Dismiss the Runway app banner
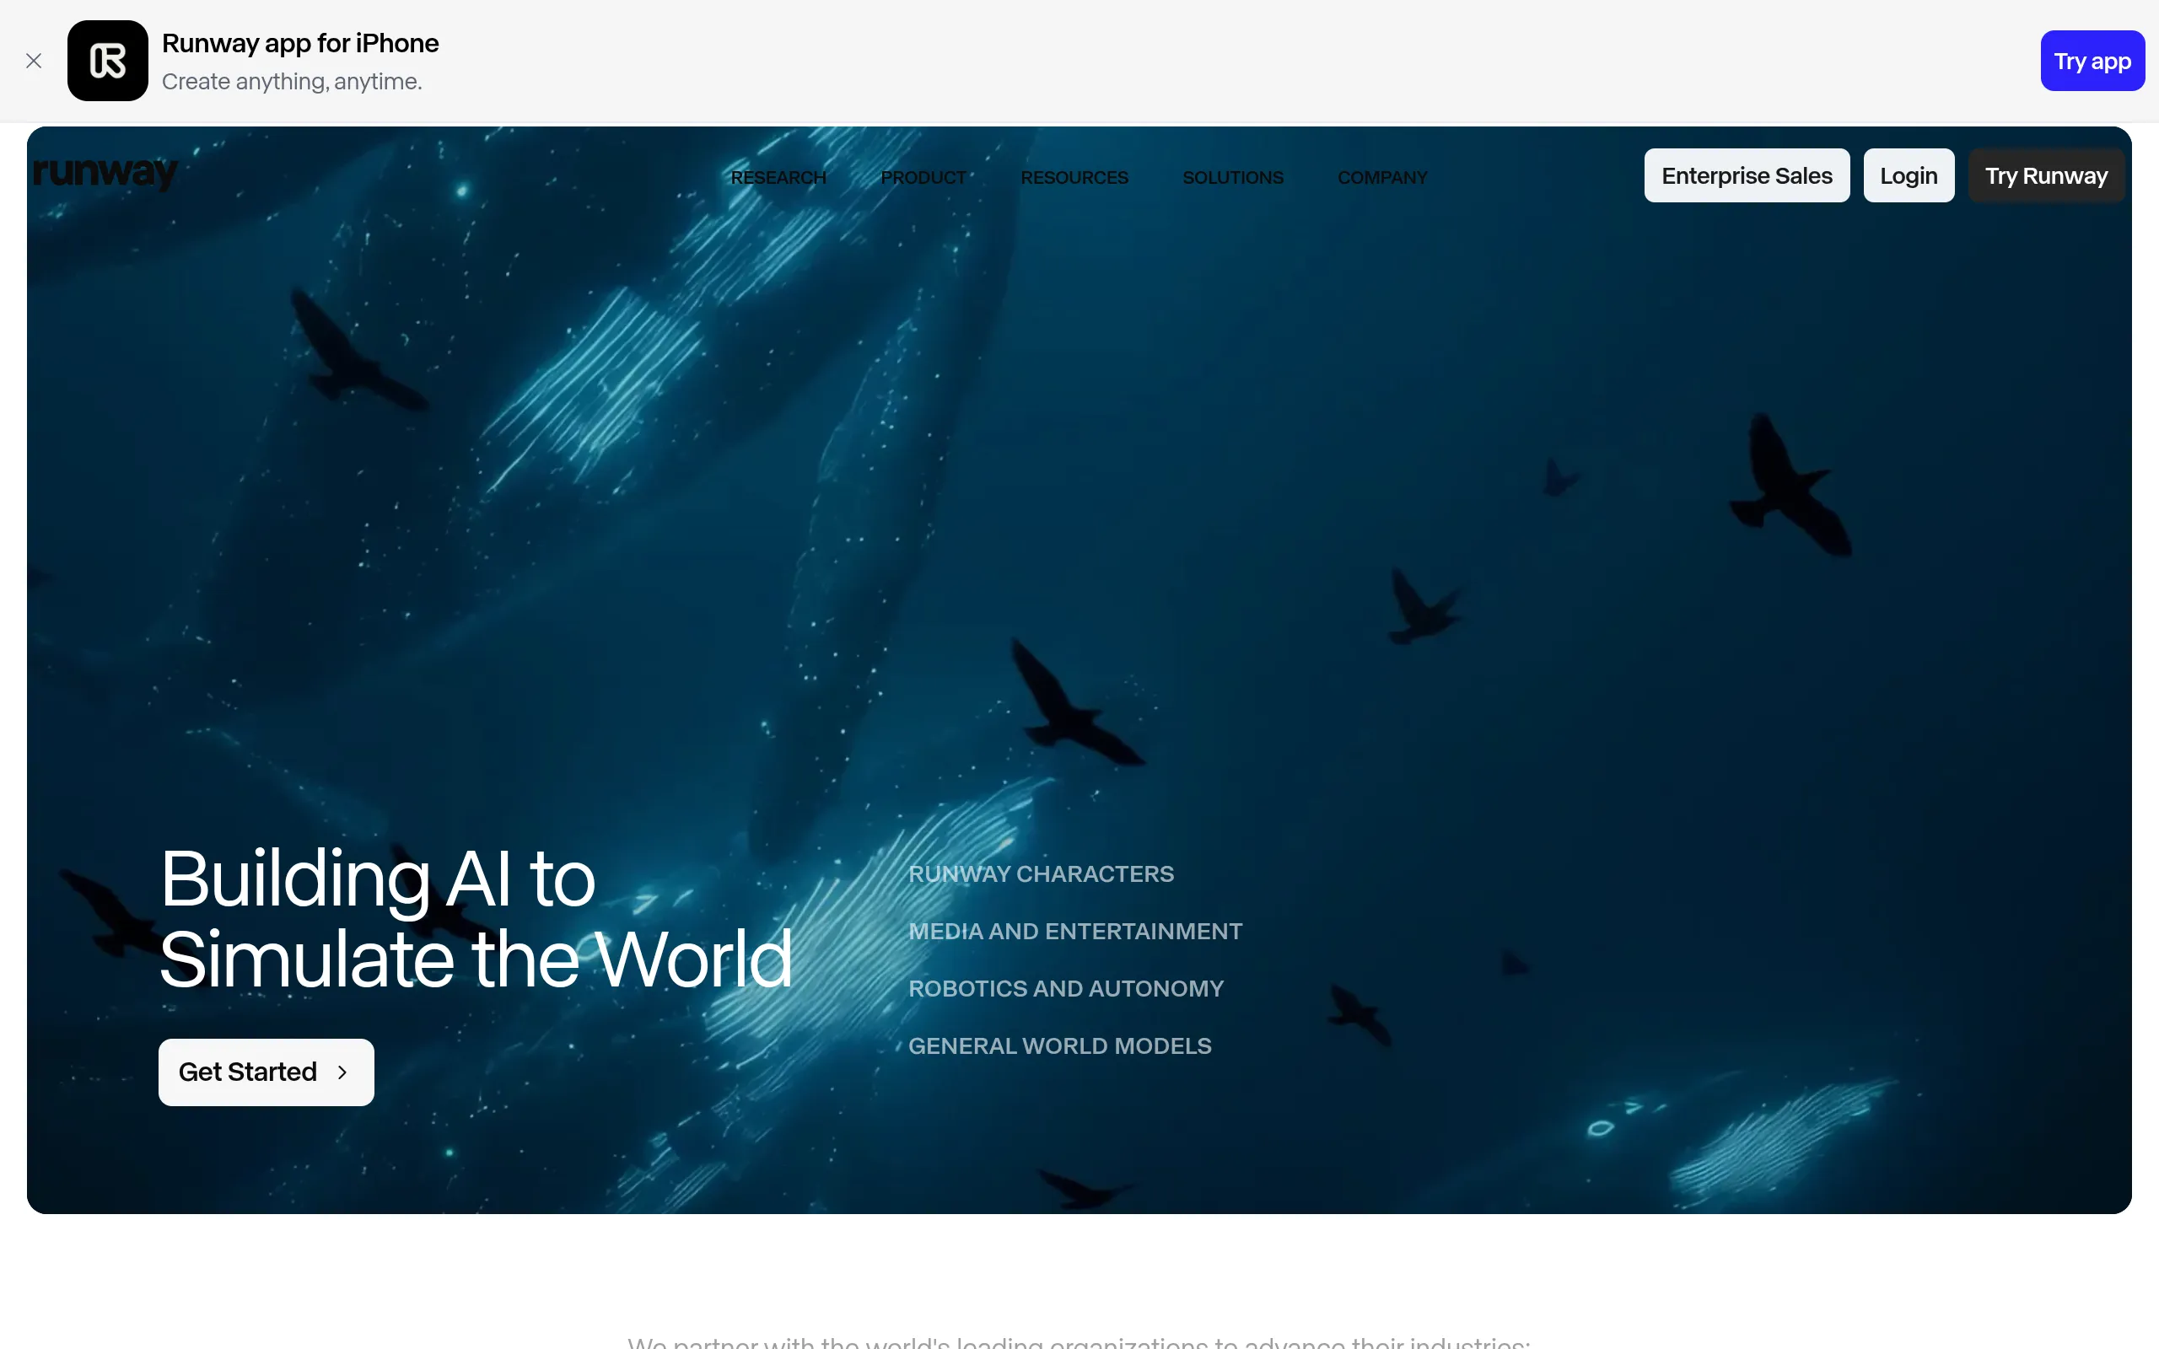Screen dimensions: 2159x1349 [x=34, y=61]
